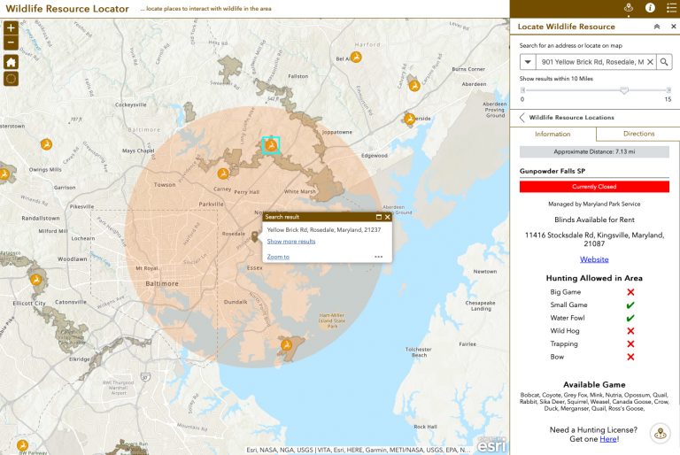This screenshot has width=680, height=455.
Task: Click Show more results link
Action: click(x=291, y=242)
